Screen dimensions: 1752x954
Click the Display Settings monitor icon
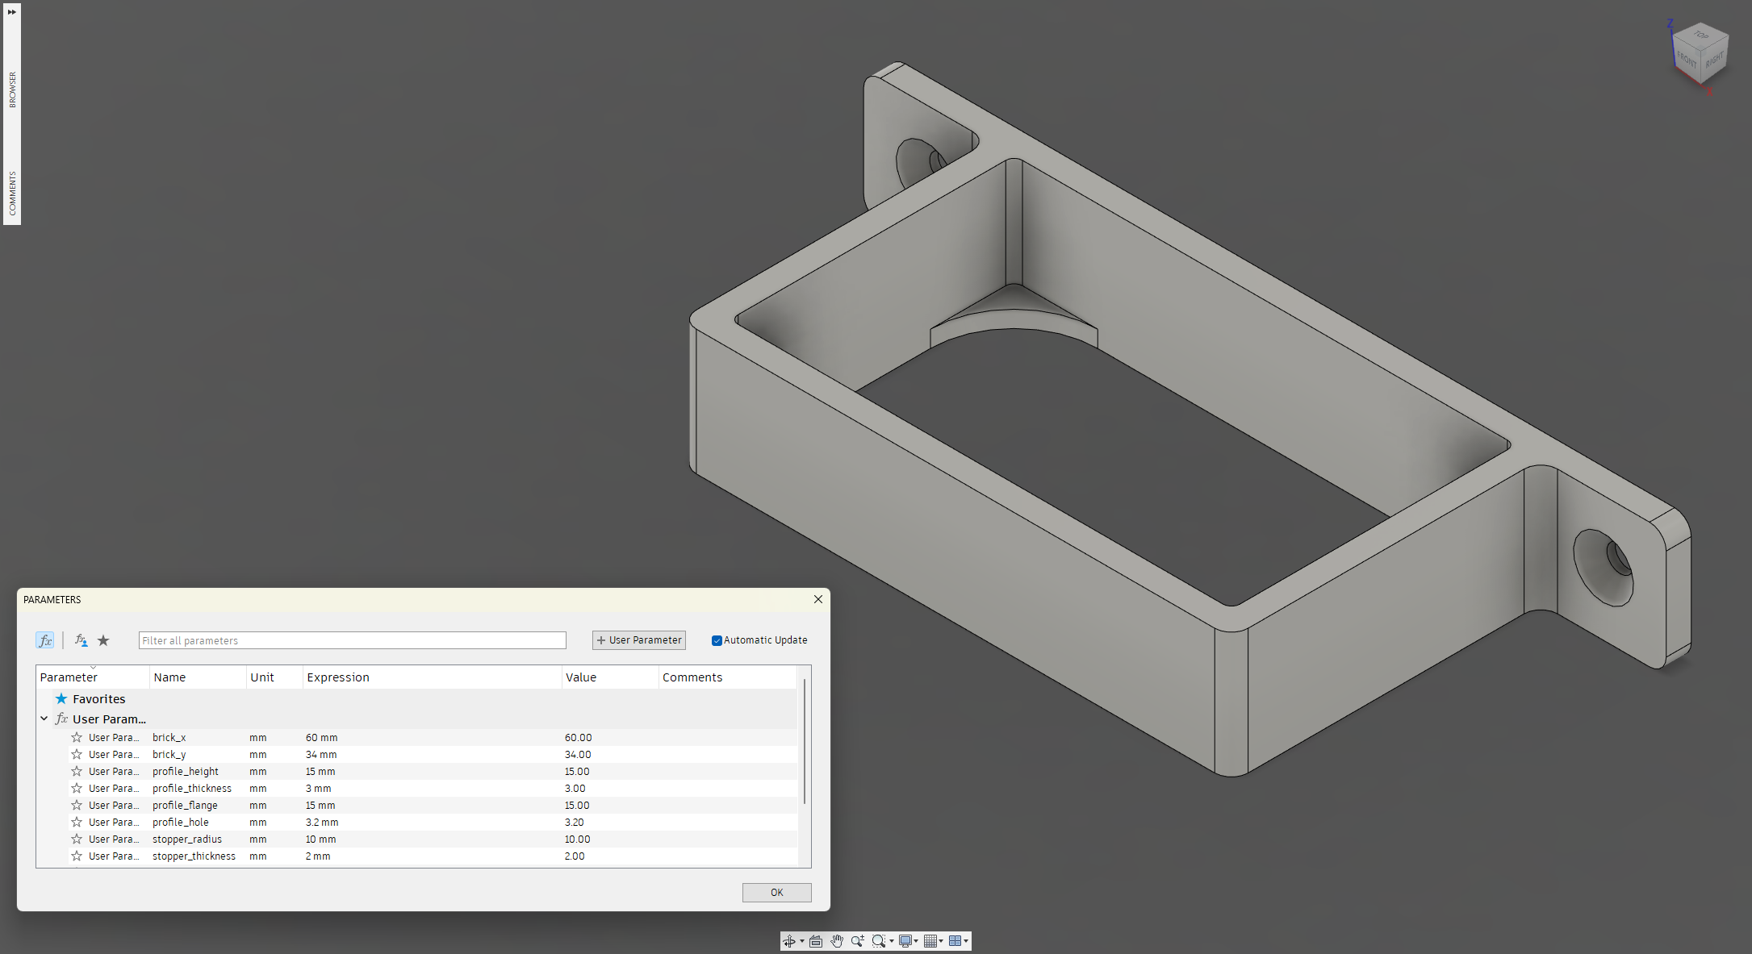point(905,941)
